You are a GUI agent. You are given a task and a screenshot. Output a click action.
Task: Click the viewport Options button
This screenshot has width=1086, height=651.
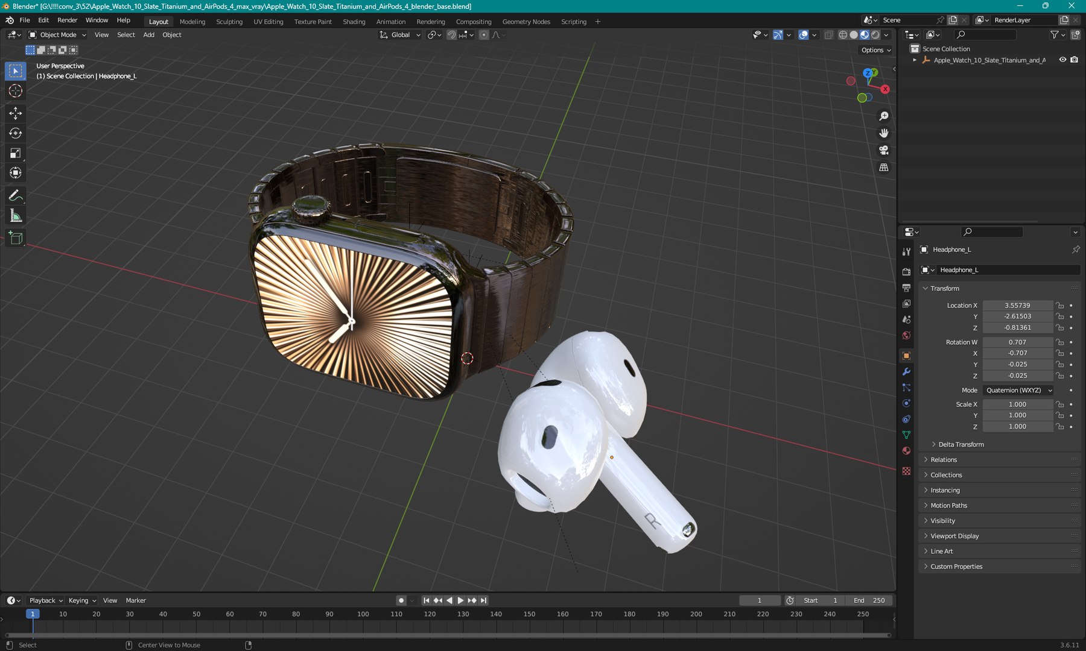point(876,50)
